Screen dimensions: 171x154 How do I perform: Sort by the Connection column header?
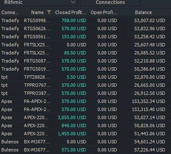click(x=10, y=12)
